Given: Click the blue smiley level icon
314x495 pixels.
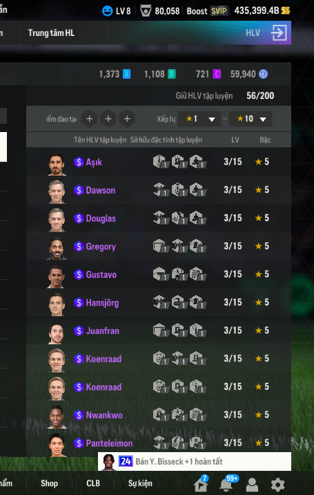Looking at the screenshot, I should (x=107, y=11).
